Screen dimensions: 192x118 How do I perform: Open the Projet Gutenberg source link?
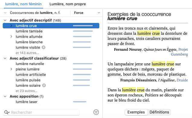coord(179,52)
